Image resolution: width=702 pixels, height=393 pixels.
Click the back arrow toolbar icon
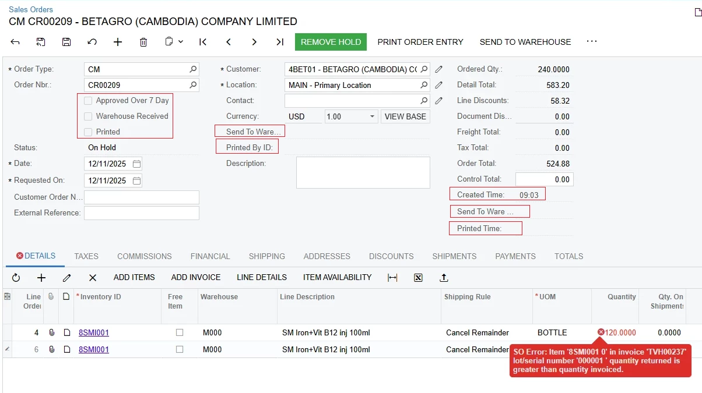(x=15, y=42)
